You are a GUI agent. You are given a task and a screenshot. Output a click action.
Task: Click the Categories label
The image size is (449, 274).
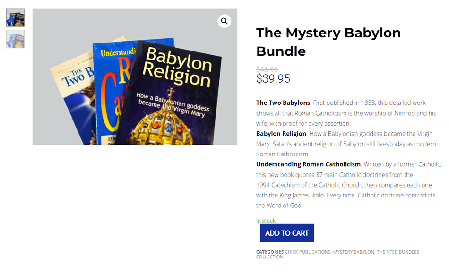270,252
